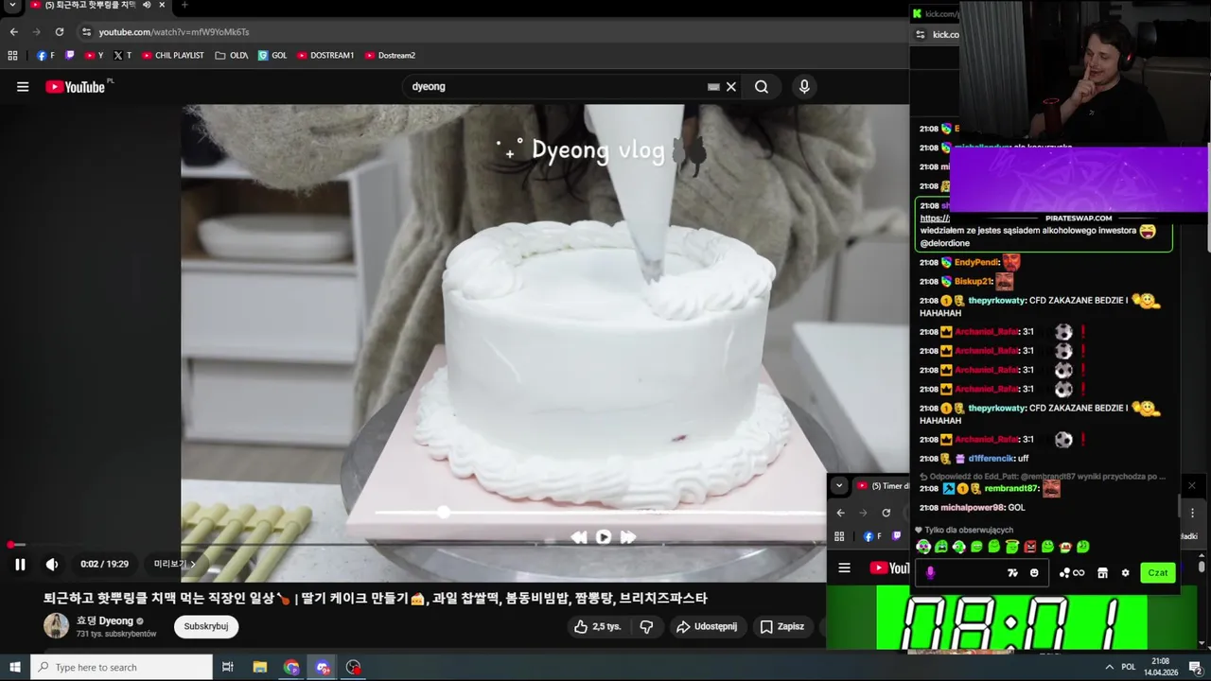Clear the search box with the X
The height and width of the screenshot is (681, 1211).
coord(730,87)
